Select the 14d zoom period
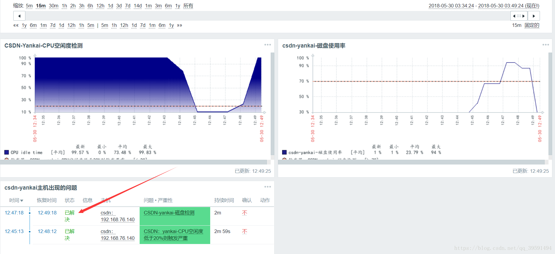555x254 pixels. (x=138, y=6)
